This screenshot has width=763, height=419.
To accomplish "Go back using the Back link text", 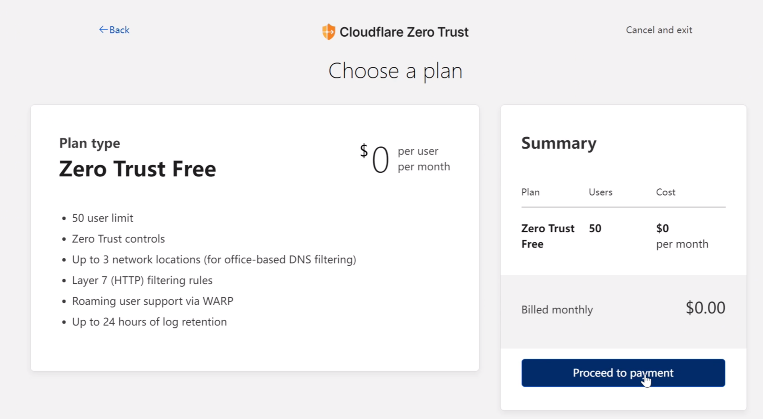I will (x=119, y=30).
